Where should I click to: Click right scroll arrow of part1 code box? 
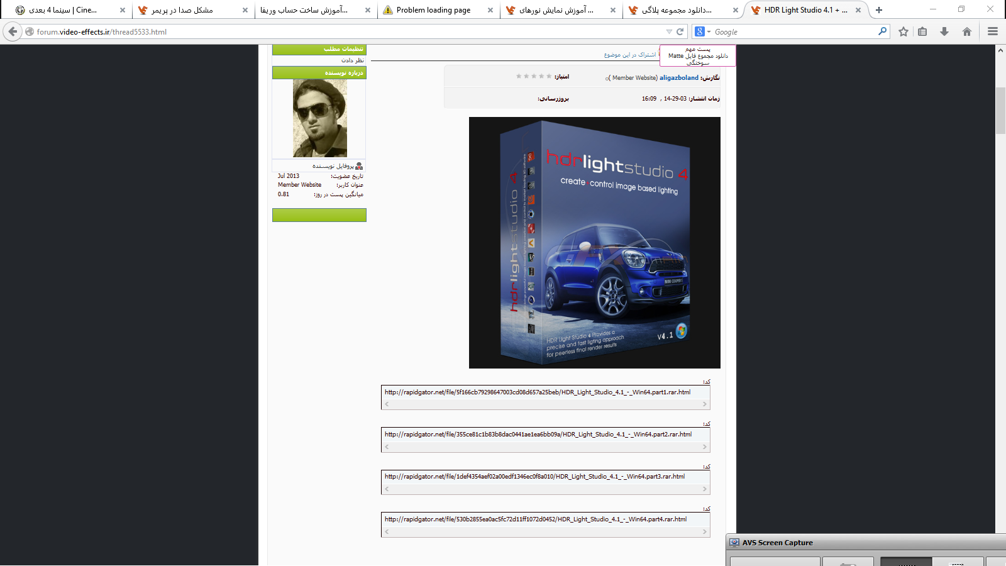tap(705, 404)
